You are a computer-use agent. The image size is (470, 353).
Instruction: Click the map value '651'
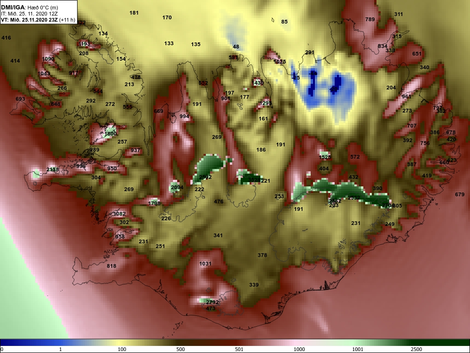pos(417,54)
